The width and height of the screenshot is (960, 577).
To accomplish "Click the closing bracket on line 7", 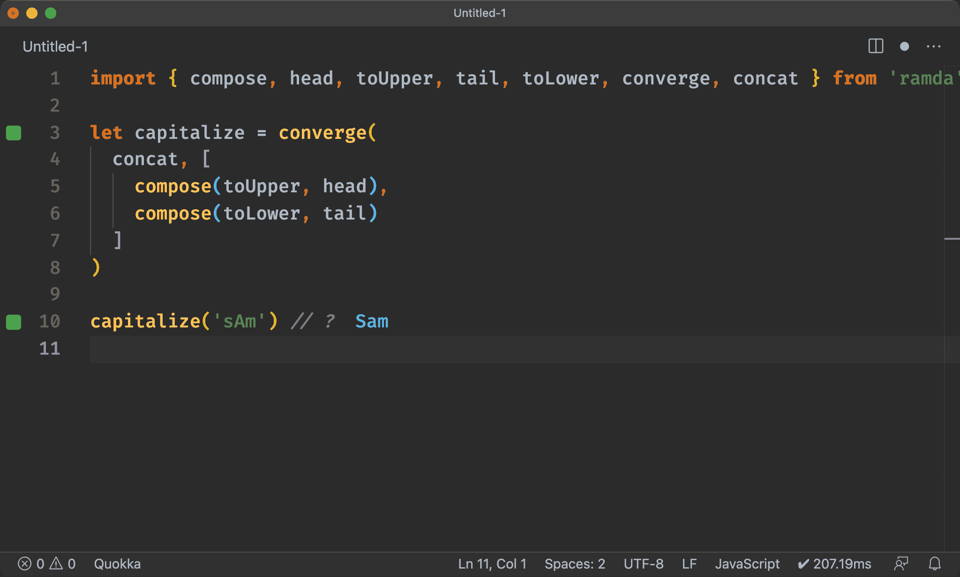I will [118, 241].
